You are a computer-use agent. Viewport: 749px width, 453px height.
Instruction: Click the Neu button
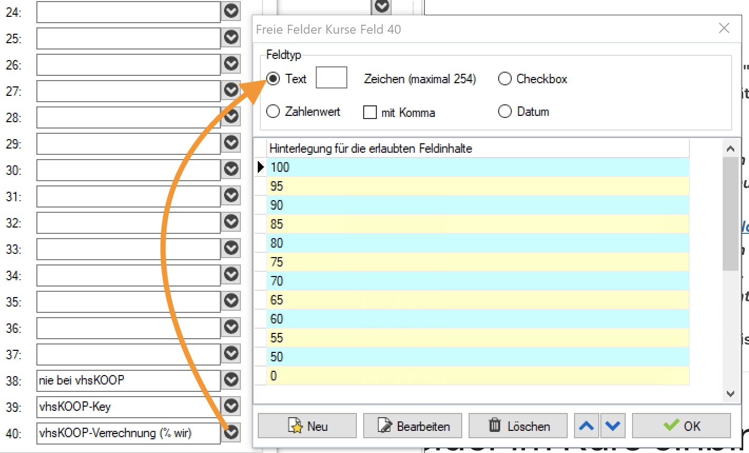(x=307, y=426)
